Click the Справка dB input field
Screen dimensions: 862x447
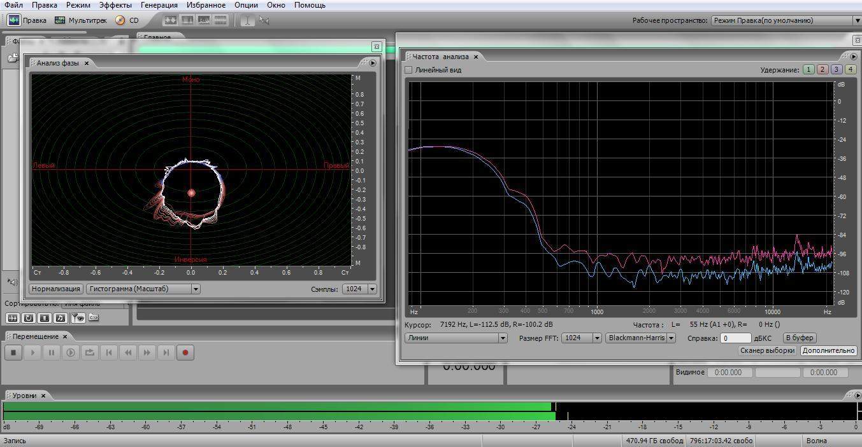pyautogui.click(x=736, y=338)
